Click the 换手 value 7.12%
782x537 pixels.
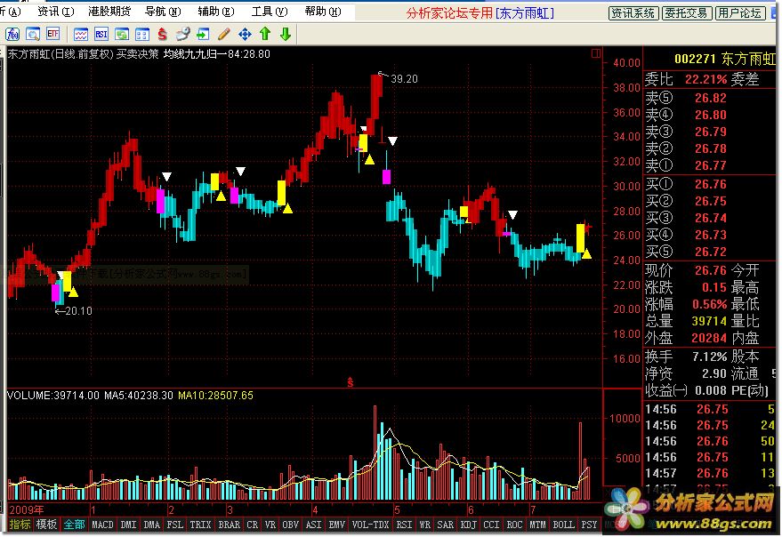(x=710, y=357)
